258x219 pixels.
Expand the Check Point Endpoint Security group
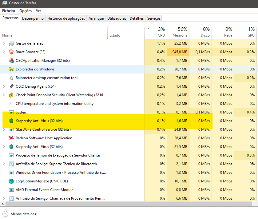click(x=4, y=95)
